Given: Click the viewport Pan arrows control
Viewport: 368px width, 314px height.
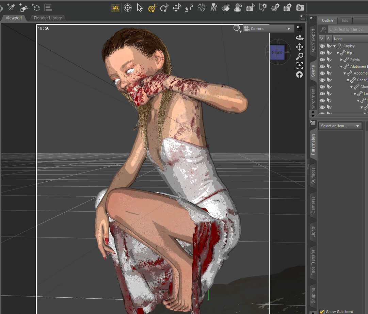Looking at the screenshot, I should 300,47.
